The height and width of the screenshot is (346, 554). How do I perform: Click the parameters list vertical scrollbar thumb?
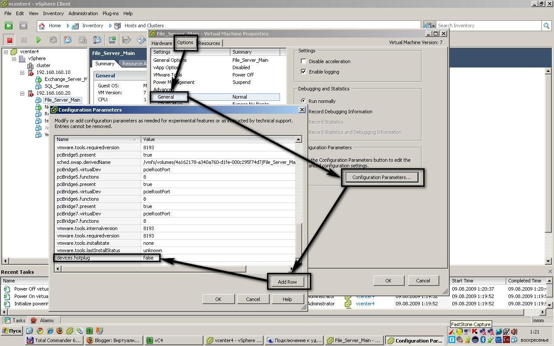tap(299, 241)
